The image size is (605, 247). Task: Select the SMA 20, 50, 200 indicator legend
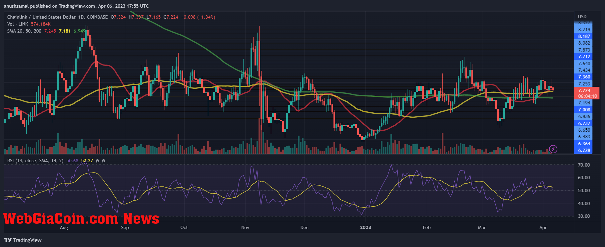click(24, 31)
